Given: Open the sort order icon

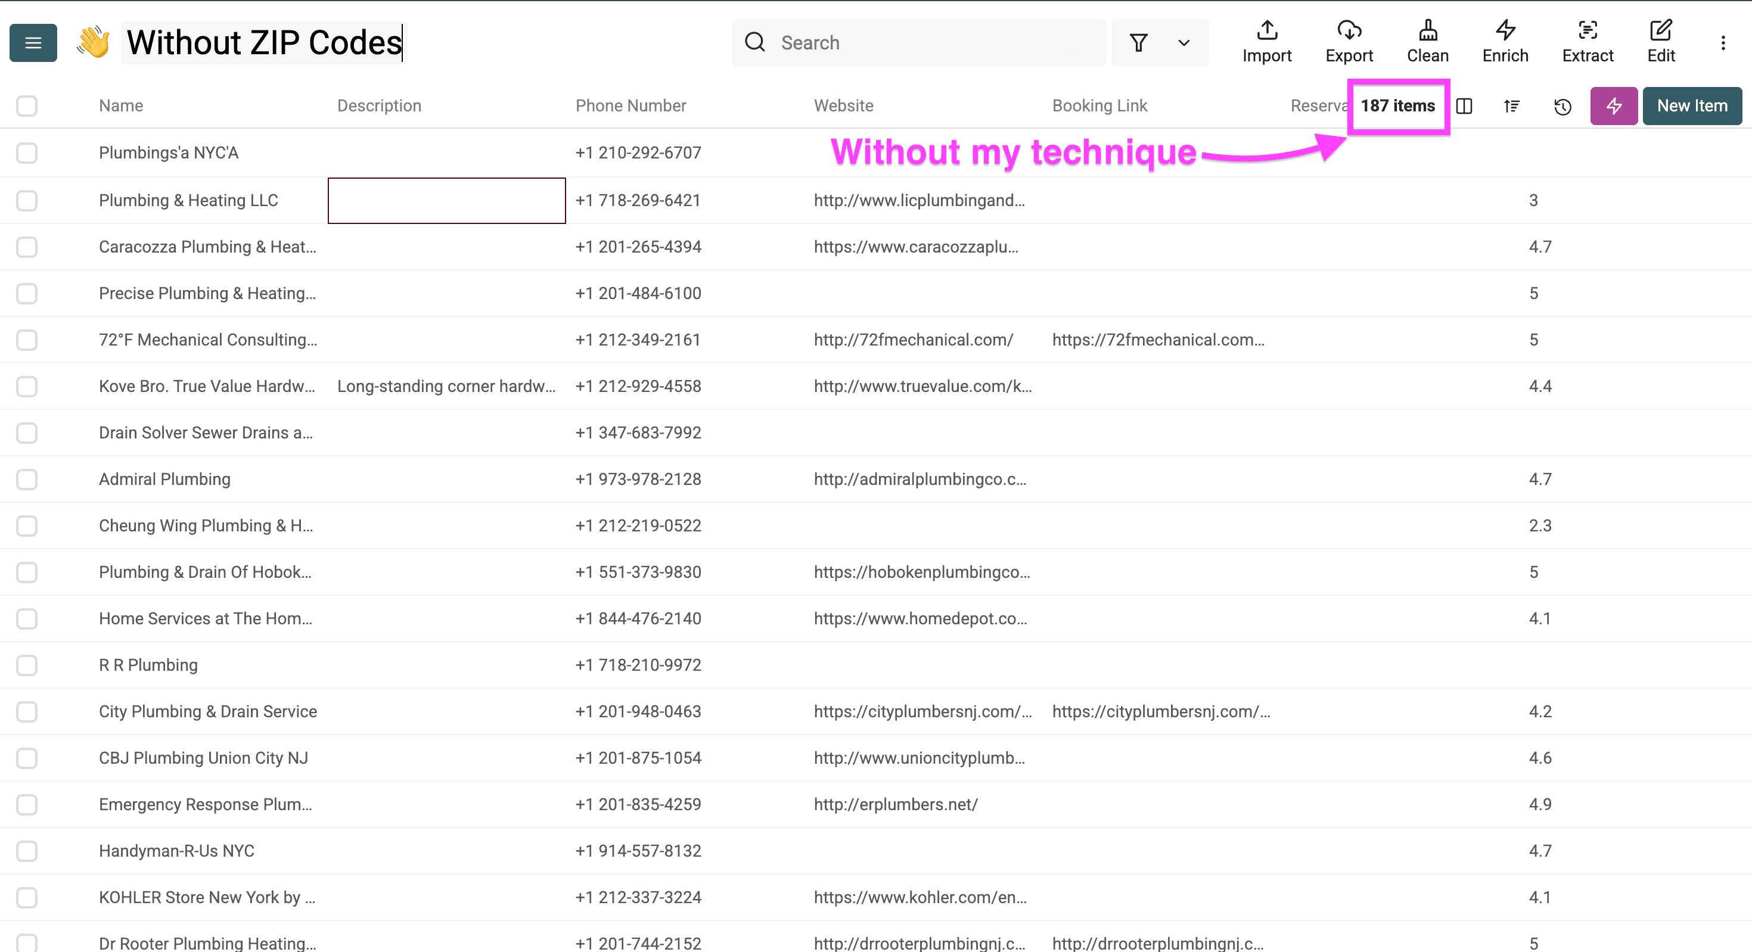Looking at the screenshot, I should point(1511,106).
